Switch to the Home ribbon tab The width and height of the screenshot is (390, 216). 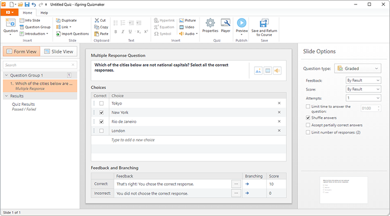coord(27,13)
